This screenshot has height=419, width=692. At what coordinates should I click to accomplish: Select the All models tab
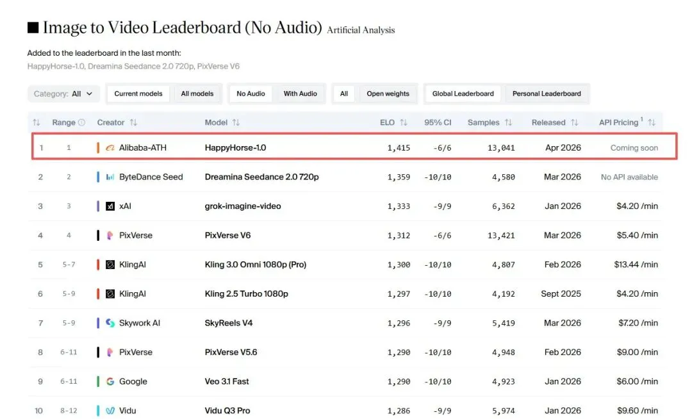coord(197,94)
